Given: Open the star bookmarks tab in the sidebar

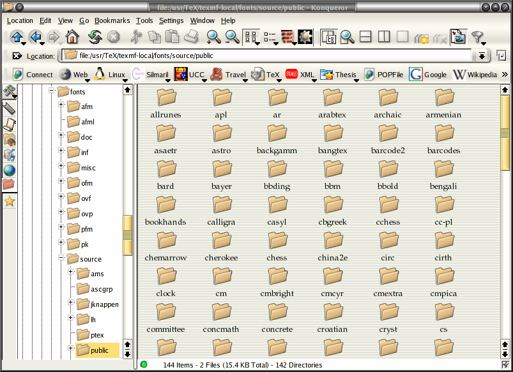Looking at the screenshot, I should point(9,201).
